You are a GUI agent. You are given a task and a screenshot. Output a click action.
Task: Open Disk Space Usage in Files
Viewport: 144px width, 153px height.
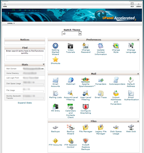(116, 130)
